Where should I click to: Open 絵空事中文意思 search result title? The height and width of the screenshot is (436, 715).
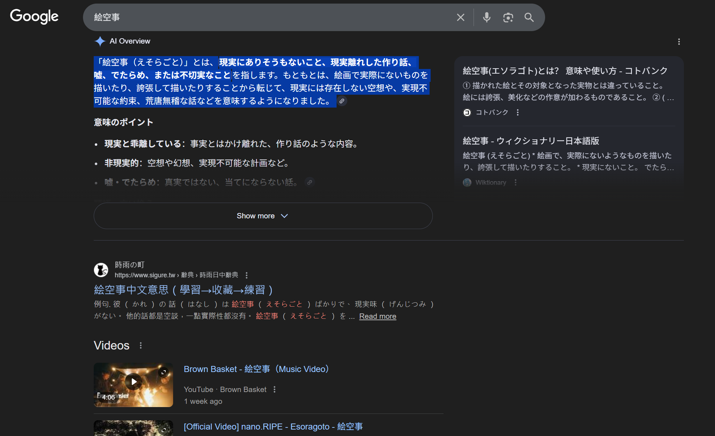(x=183, y=289)
